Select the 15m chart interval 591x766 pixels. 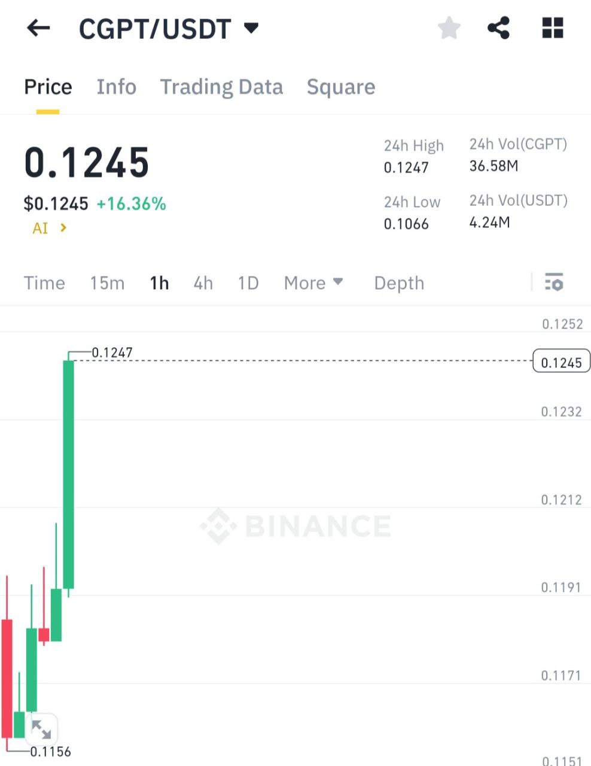click(x=107, y=282)
